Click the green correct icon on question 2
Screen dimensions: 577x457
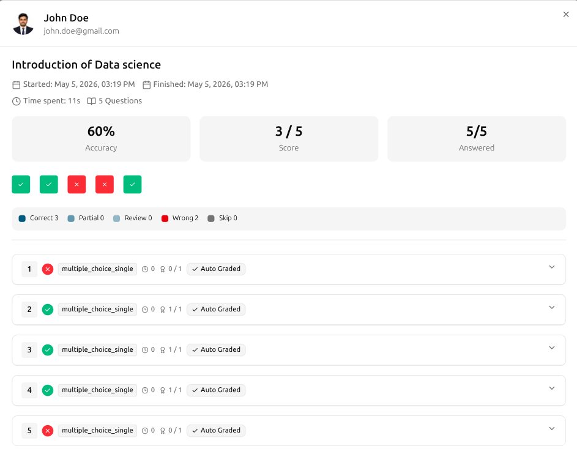pyautogui.click(x=48, y=310)
